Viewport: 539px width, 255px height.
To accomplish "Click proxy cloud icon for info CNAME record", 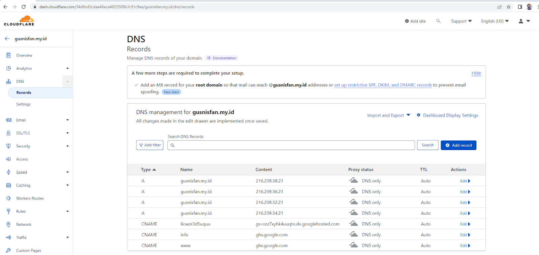I will 353,234.
